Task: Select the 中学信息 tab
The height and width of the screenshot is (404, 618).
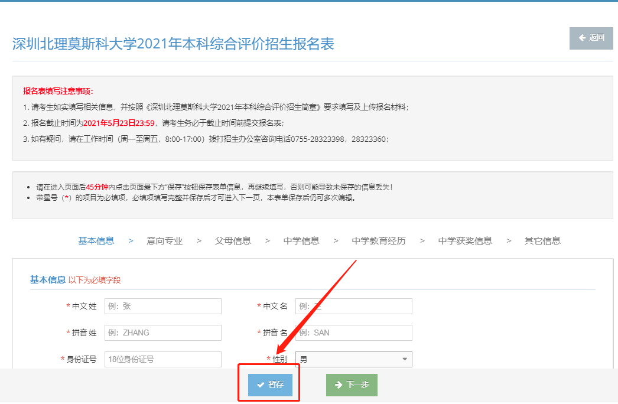Action: (x=301, y=240)
